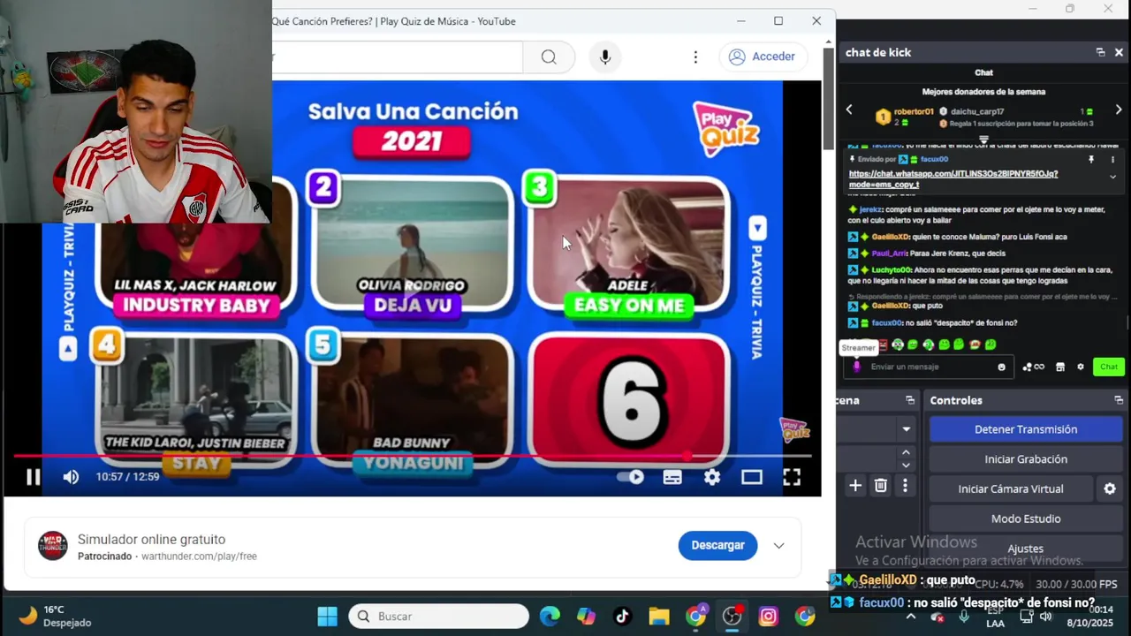Switch to theater mode in the YouTube player
The height and width of the screenshot is (636, 1131).
(752, 477)
